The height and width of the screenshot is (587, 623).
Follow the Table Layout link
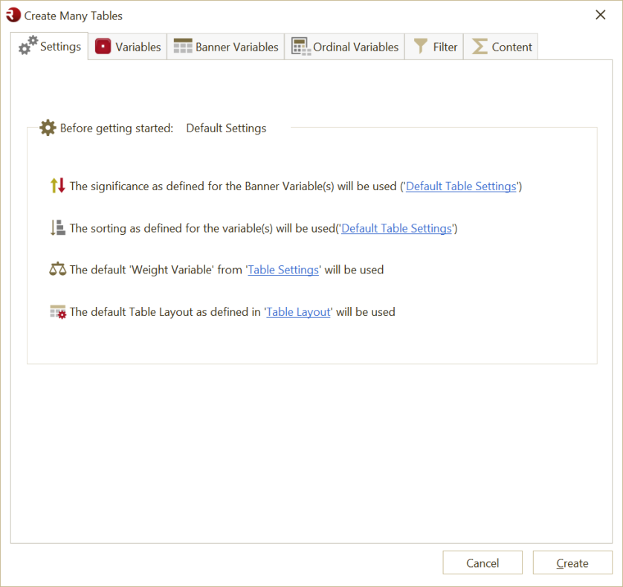(x=298, y=312)
